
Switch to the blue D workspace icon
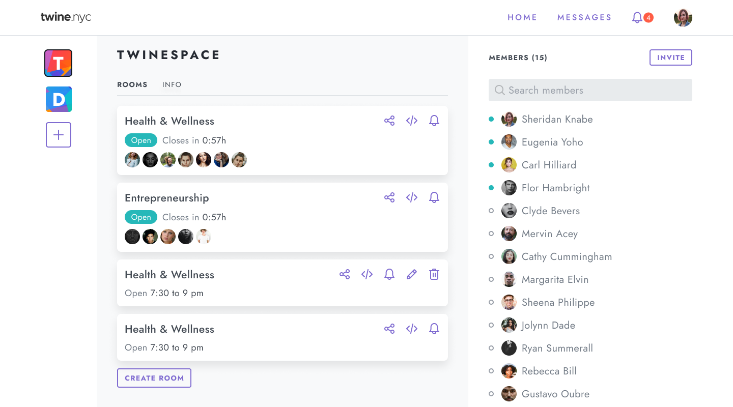coord(59,99)
